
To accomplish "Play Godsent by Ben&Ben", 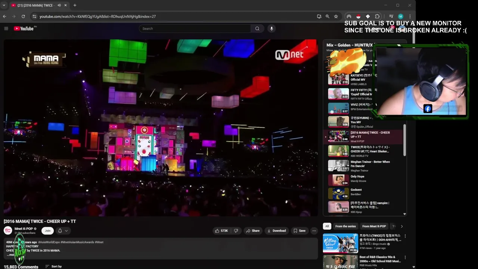I will tap(363, 194).
